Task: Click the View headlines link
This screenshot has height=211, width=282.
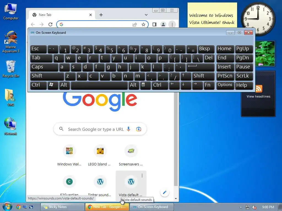Action: (x=258, y=96)
